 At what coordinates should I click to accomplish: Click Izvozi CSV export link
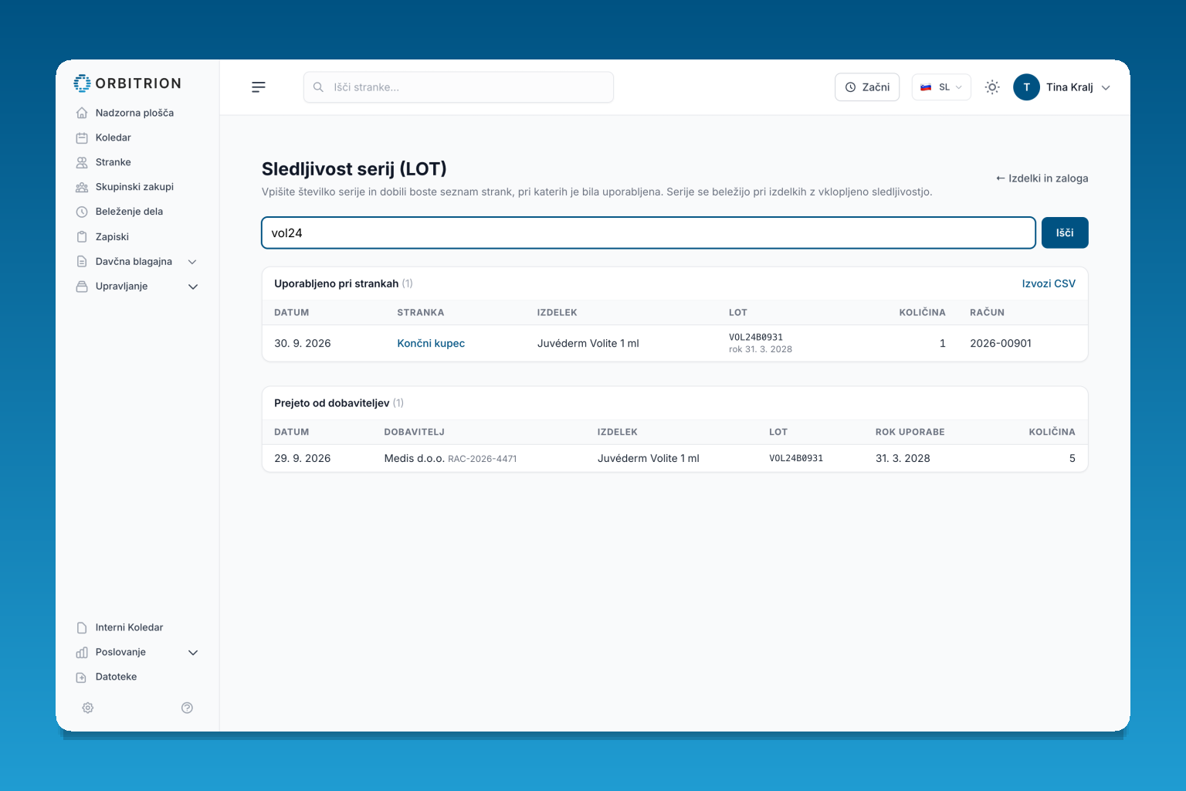1049,283
